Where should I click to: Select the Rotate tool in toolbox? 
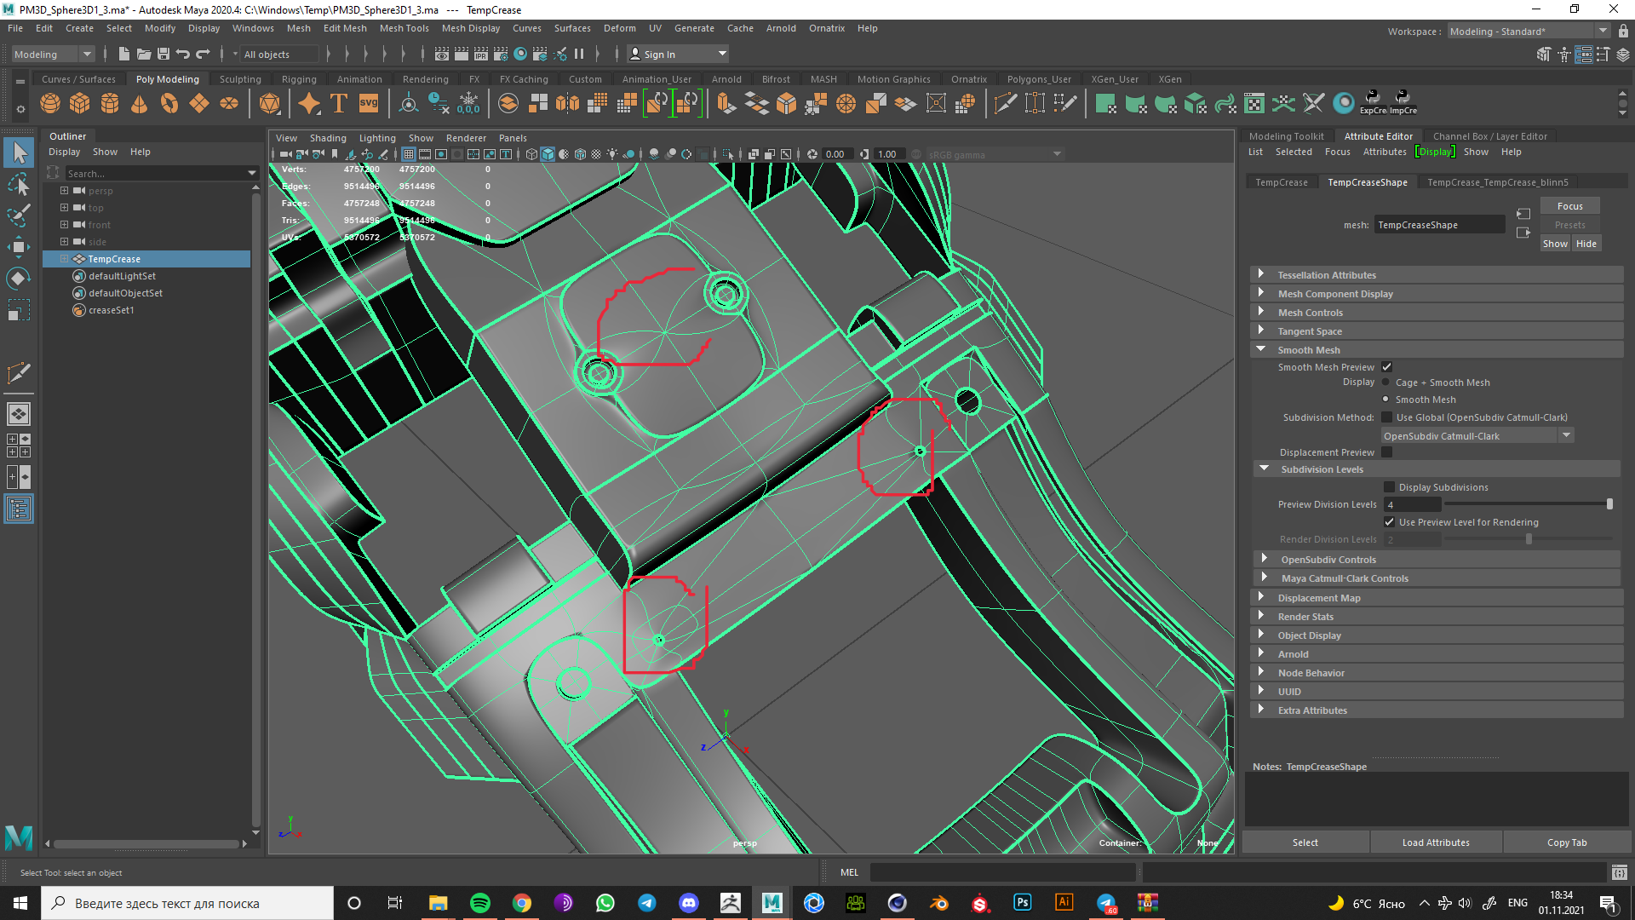18,279
